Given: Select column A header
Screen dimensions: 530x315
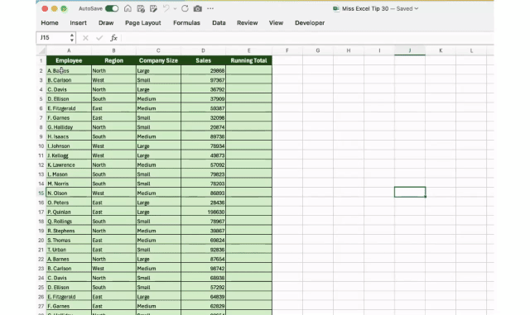Looking at the screenshot, I should click(x=69, y=50).
